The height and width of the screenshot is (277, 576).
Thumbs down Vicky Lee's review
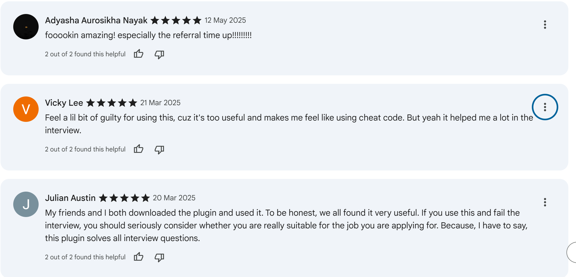pyautogui.click(x=159, y=150)
